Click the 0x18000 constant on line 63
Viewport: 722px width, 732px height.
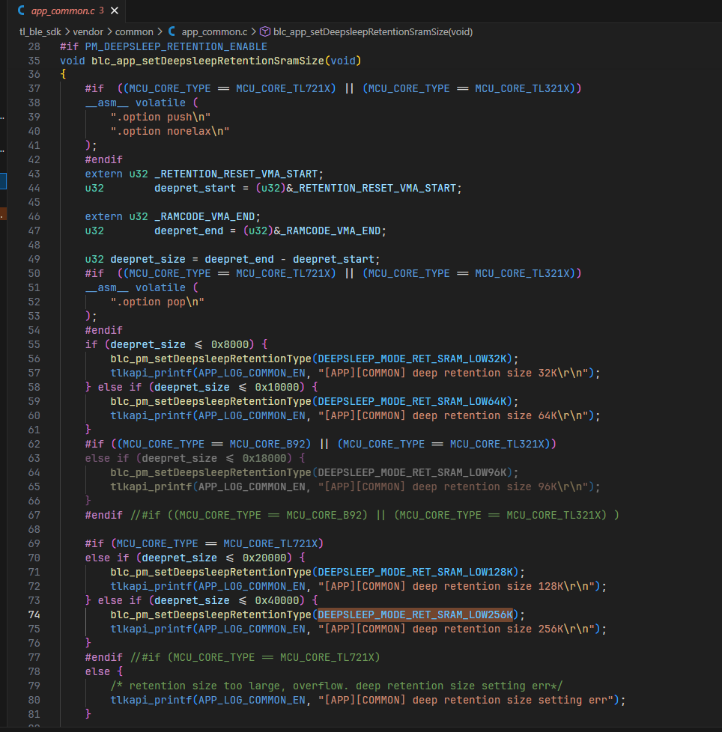(264, 458)
